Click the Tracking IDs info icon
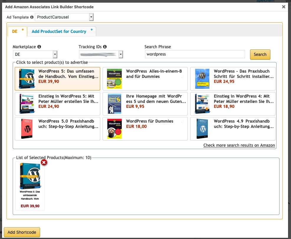291x239 pixels. click(105, 47)
